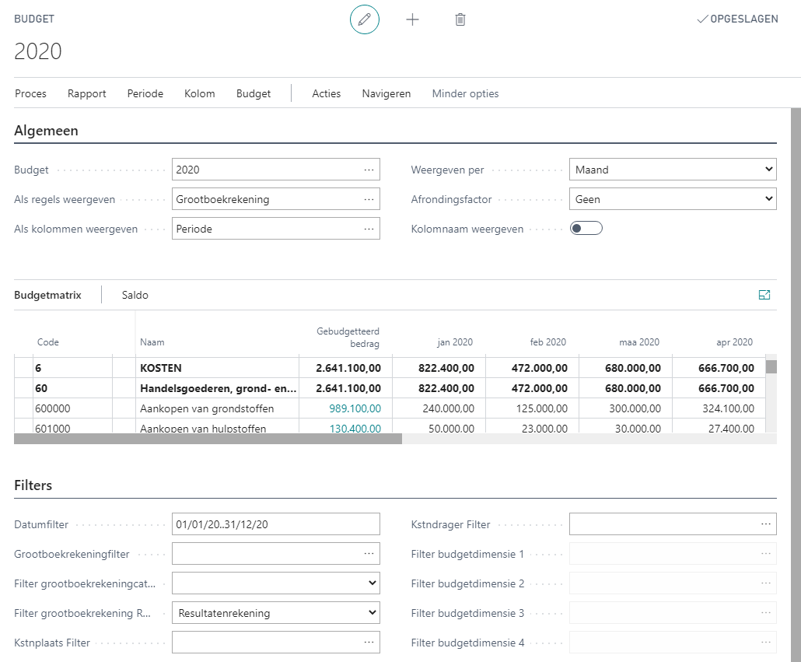Open ellipsis for Kstnplaats Filter
The height and width of the screenshot is (662, 801).
369,643
